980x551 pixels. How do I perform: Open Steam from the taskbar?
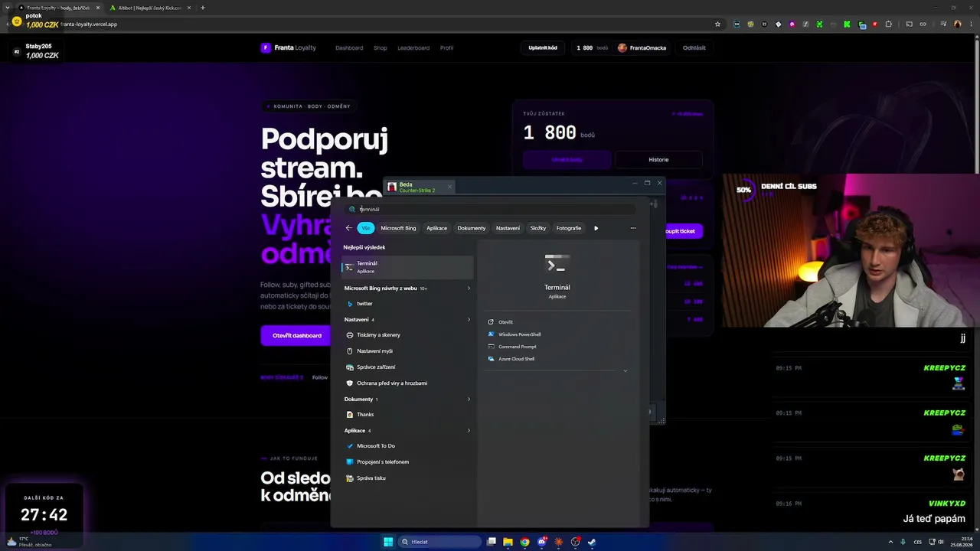[592, 542]
